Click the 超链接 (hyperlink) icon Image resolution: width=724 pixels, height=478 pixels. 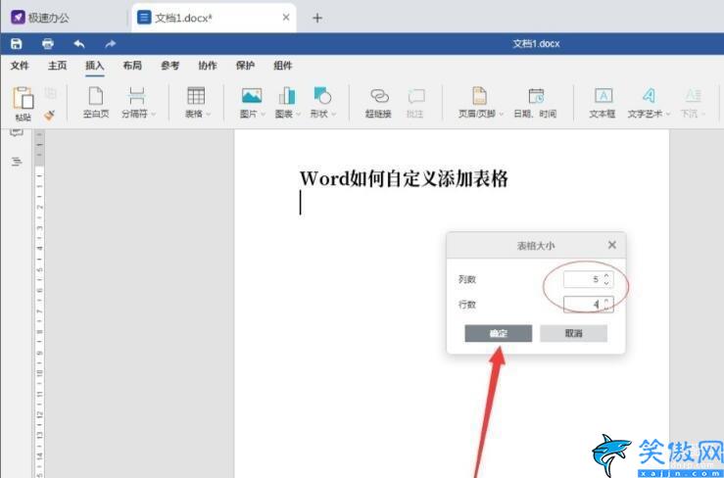coord(379,96)
